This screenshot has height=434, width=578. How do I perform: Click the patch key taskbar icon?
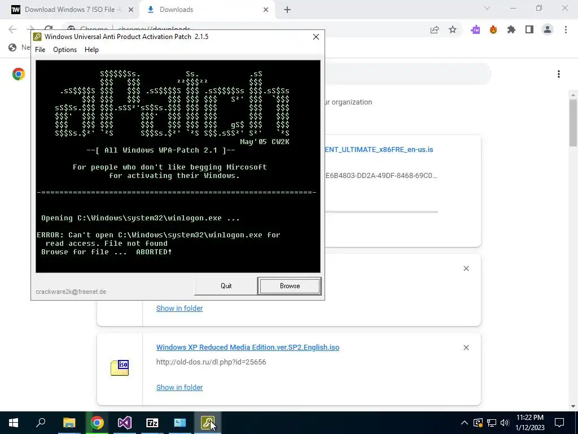pos(208,423)
